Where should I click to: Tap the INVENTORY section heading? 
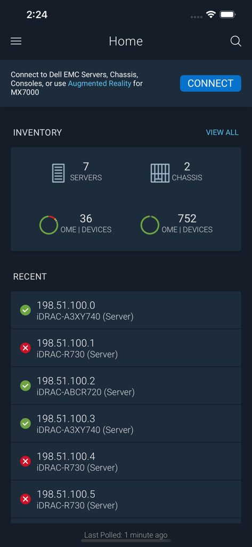pos(38,132)
